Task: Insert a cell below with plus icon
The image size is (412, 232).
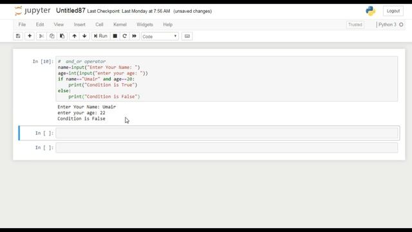Action: tap(30, 36)
